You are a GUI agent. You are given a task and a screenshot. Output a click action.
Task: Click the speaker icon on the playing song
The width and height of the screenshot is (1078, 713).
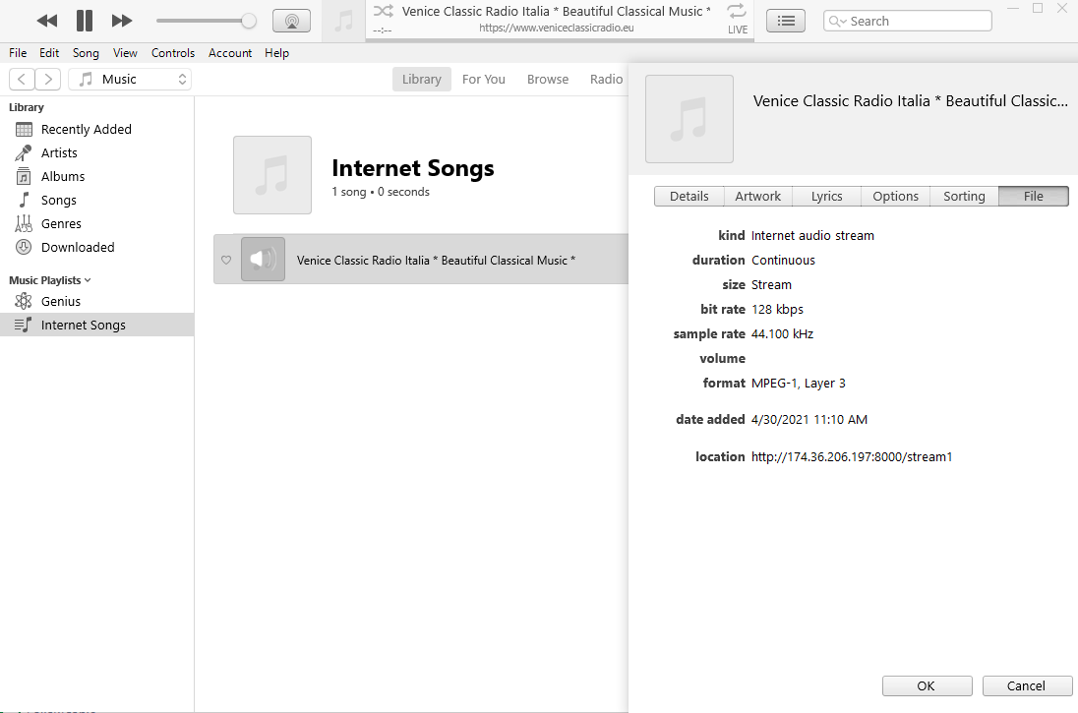pos(263,260)
